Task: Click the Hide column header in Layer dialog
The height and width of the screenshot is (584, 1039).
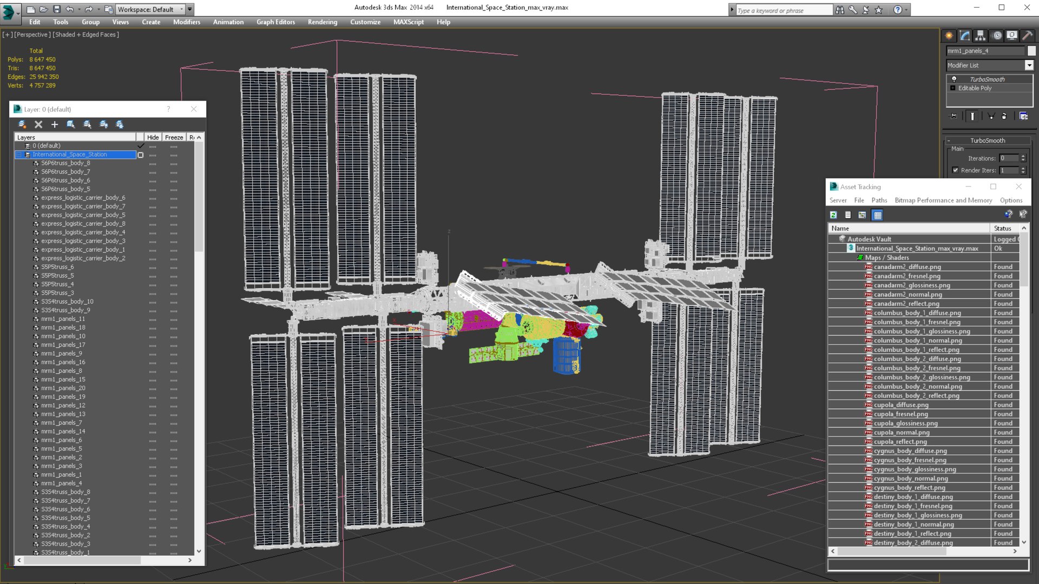Action: tap(153, 137)
